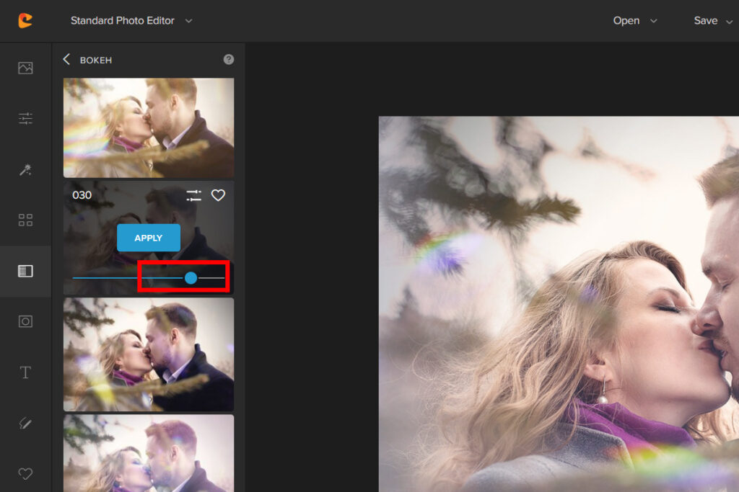This screenshot has width=739, height=492.
Task: Open the Image manager sidebar icon
Action: tap(25, 68)
